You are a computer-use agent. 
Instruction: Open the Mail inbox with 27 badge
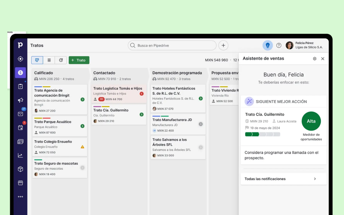coord(20,114)
